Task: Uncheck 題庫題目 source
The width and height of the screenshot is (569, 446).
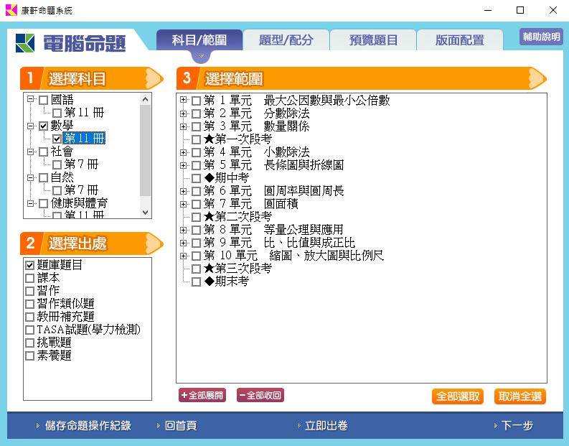Action: (29, 265)
